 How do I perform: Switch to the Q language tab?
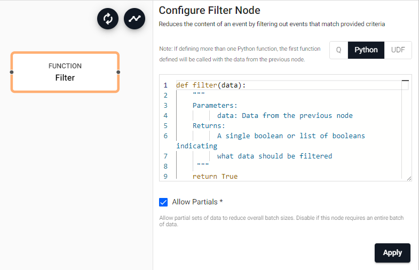tap(338, 50)
